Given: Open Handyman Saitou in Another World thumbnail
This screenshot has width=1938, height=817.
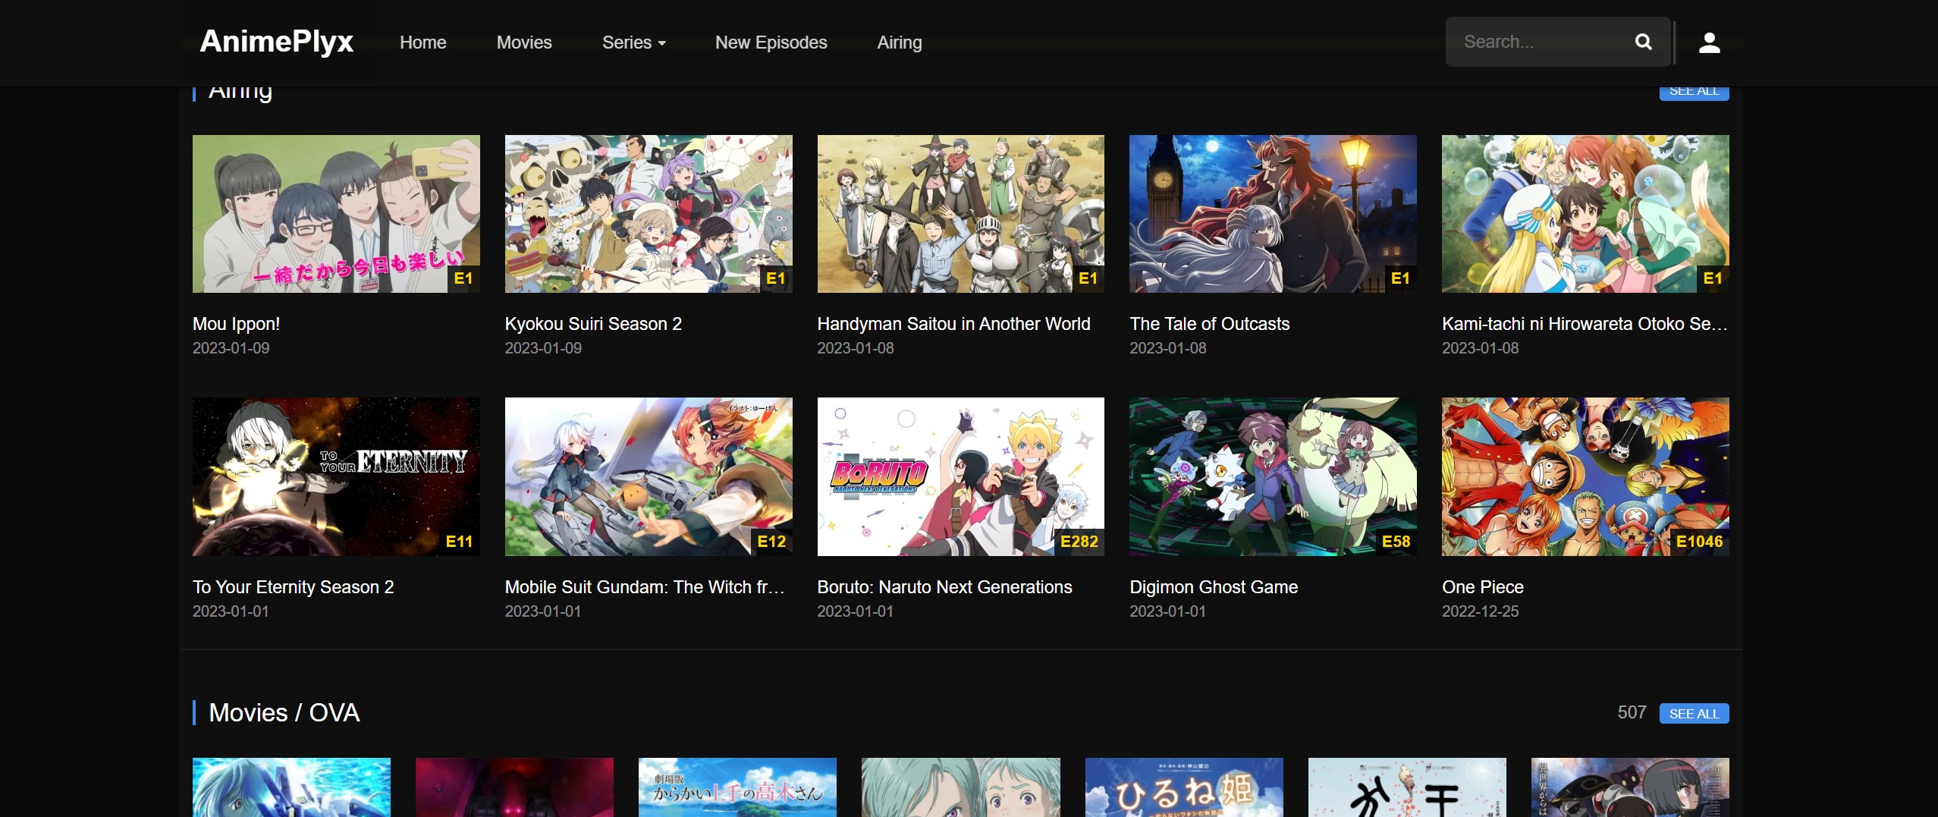Looking at the screenshot, I should tap(960, 214).
